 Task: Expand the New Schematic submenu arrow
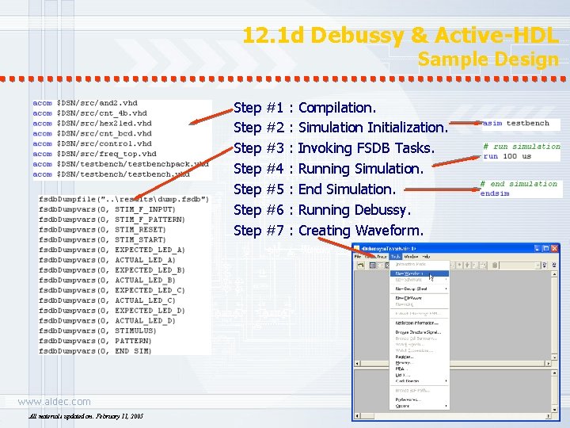(x=446, y=280)
